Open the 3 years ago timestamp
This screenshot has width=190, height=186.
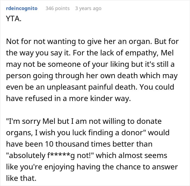click(x=88, y=8)
